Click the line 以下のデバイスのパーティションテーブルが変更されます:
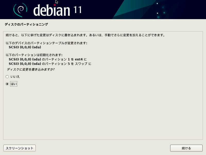The image size is (206, 155). coord(46,43)
